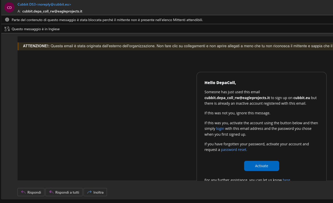Viewport: 333px width, 203px height.
Task: Follow the "login" link in the email
Action: [x=220, y=129]
